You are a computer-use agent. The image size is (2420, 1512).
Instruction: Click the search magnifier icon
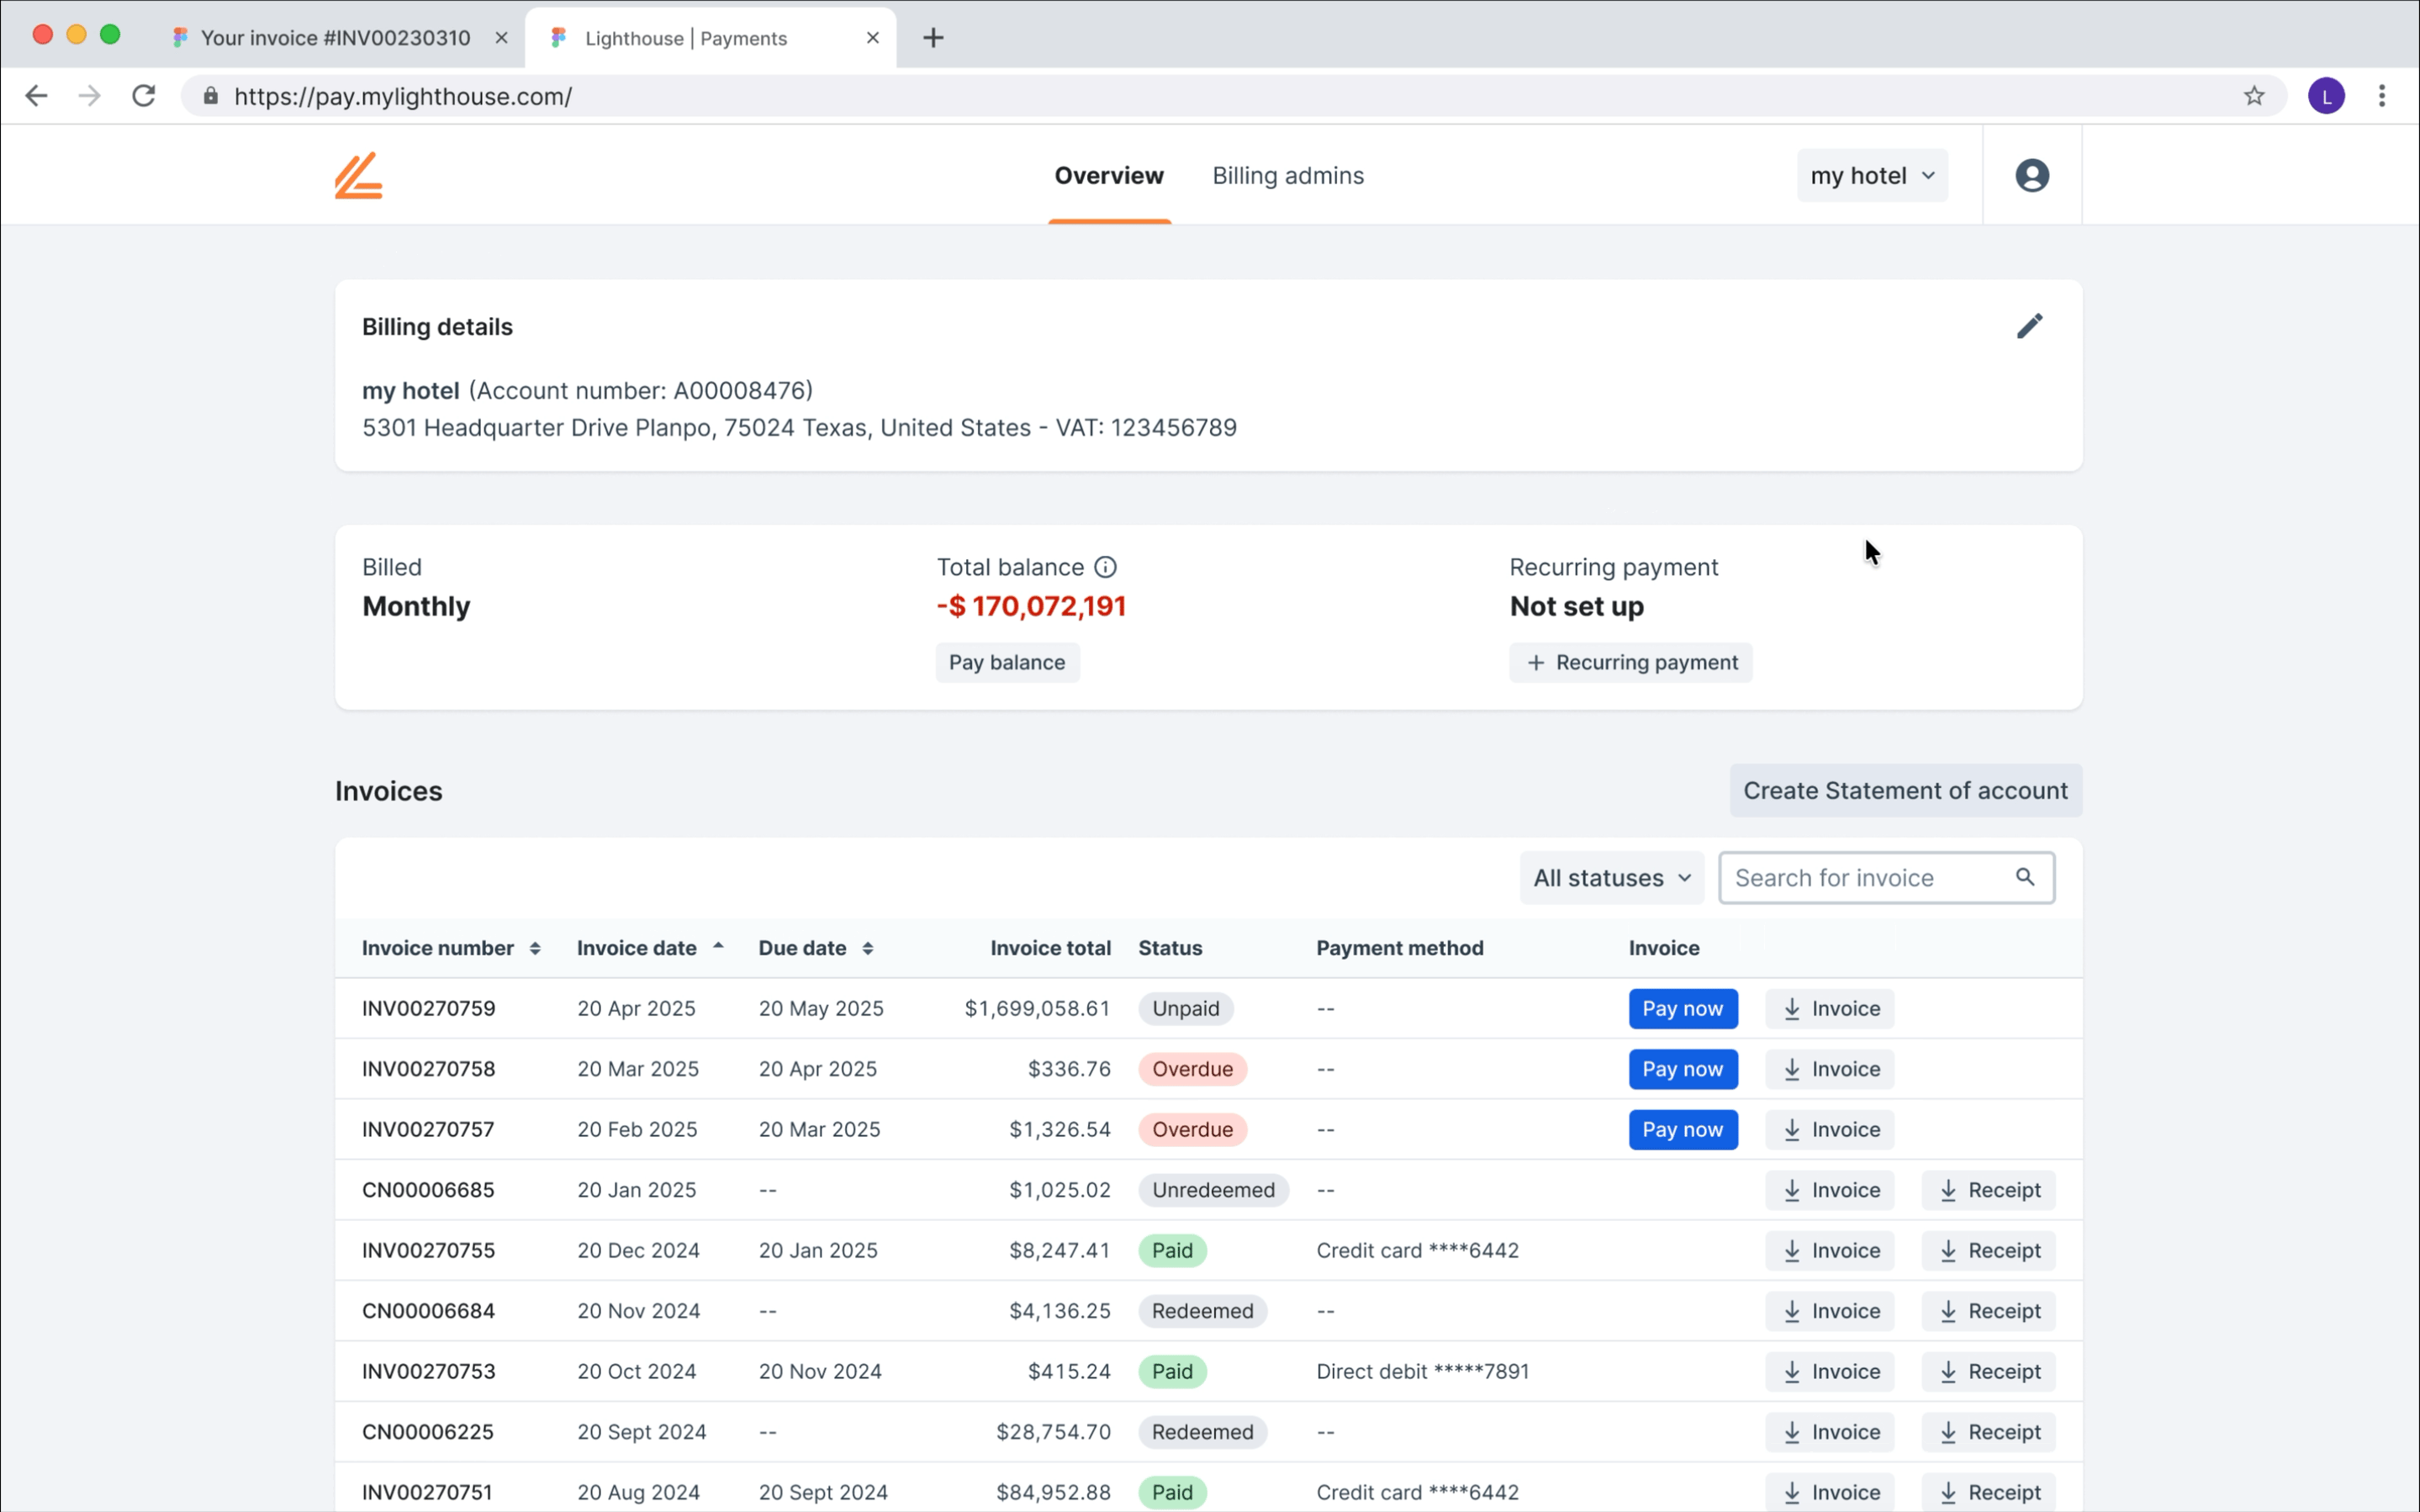point(2024,877)
